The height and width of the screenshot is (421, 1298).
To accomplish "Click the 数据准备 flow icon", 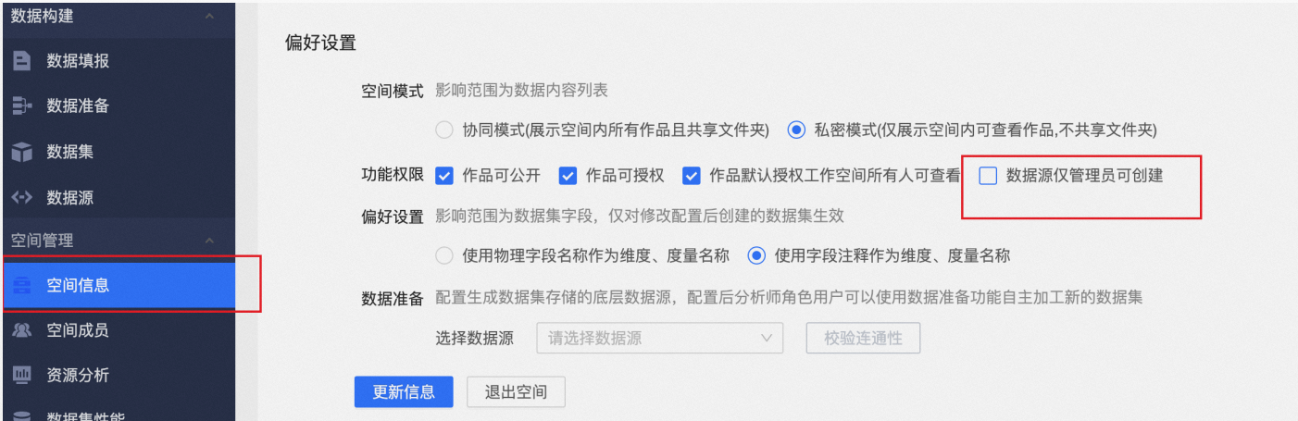I will click(x=21, y=106).
